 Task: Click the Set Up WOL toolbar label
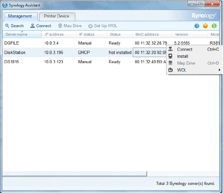pyautogui.click(x=105, y=26)
